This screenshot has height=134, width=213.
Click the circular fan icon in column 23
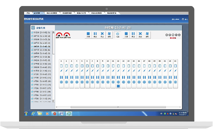click(175, 82)
